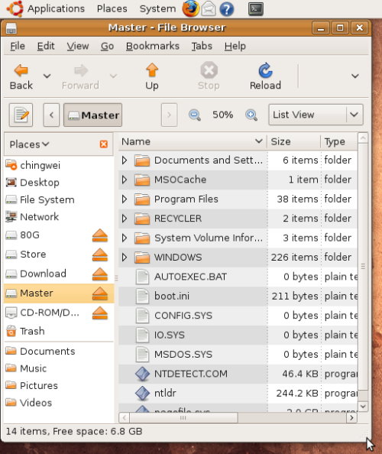382x454 pixels.
Task: Click the horizontal scrollbar right arrow
Action: tap(351, 418)
